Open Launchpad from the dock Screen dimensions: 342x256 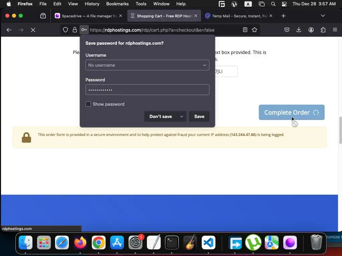pos(44,242)
